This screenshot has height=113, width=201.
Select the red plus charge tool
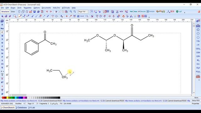pos(67,16)
